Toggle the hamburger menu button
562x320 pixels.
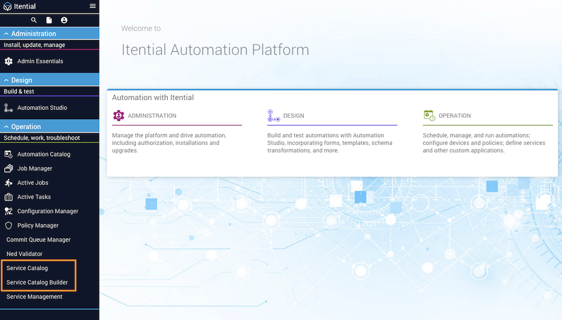pyautogui.click(x=92, y=6)
